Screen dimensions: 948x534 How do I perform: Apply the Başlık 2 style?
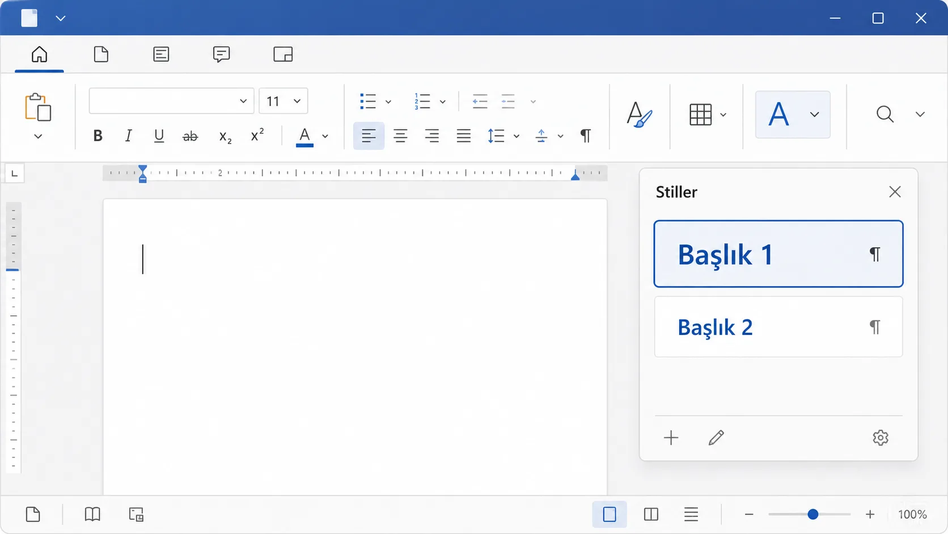coord(778,327)
